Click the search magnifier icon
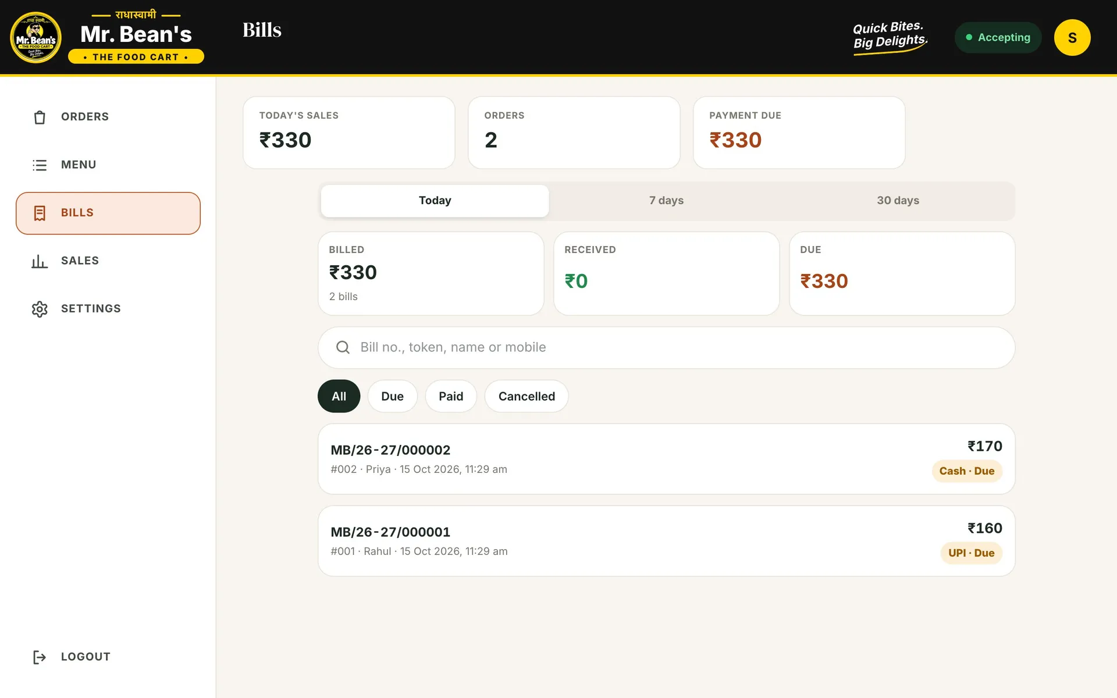Viewport: 1117px width, 698px height. (343, 347)
